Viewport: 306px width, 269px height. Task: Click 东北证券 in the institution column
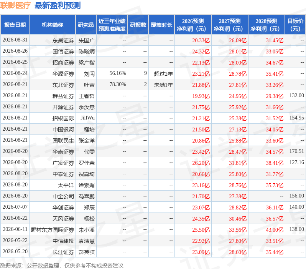tap(63, 85)
